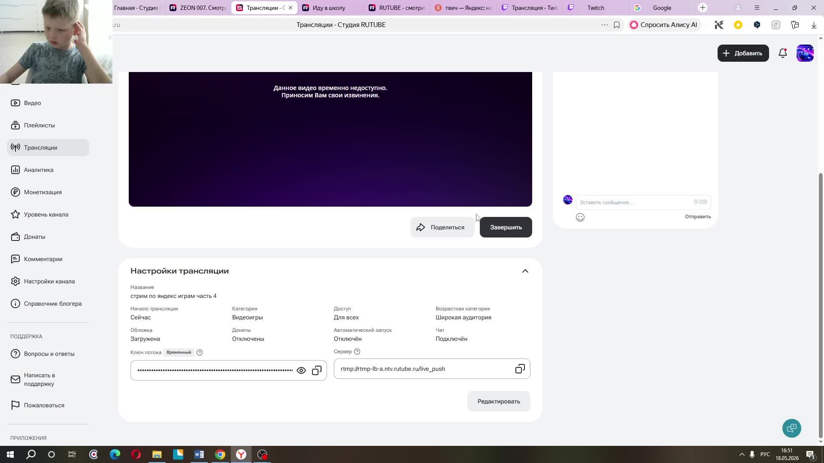
Task: Copy the rtmp server address
Action: click(x=520, y=369)
